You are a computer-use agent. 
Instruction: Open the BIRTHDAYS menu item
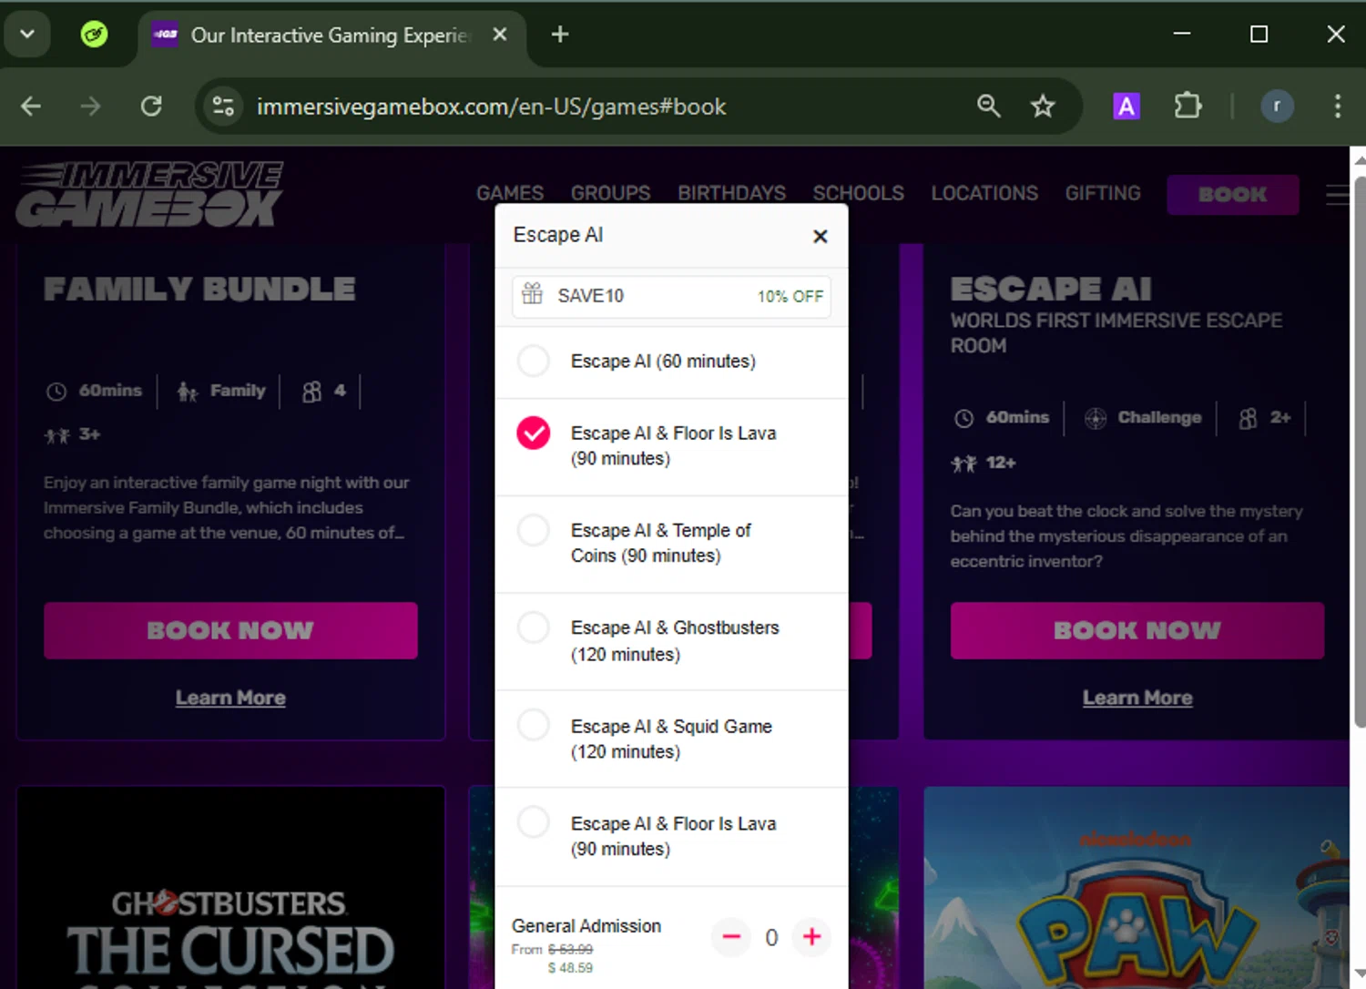click(731, 193)
